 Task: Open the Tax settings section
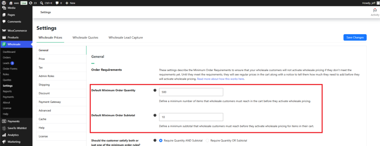coord(61,67)
